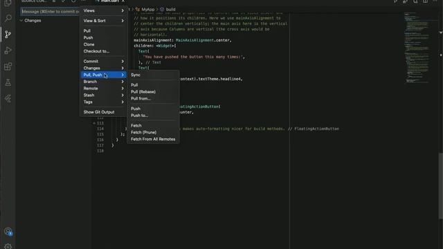Expand the Stash submenu arrow
This screenshot has height=249, width=443.
tap(123, 95)
